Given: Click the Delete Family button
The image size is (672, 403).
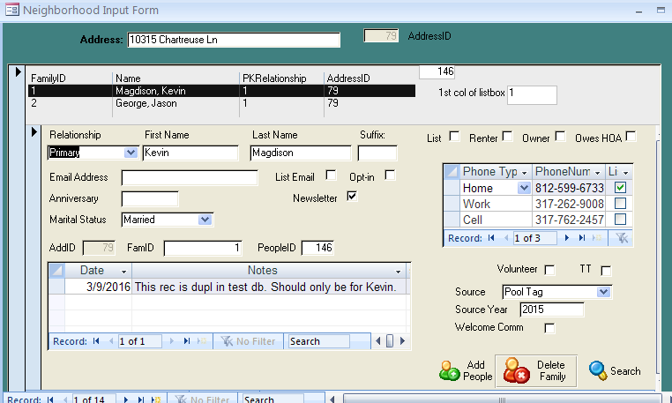Looking at the screenshot, I should click(x=536, y=371).
